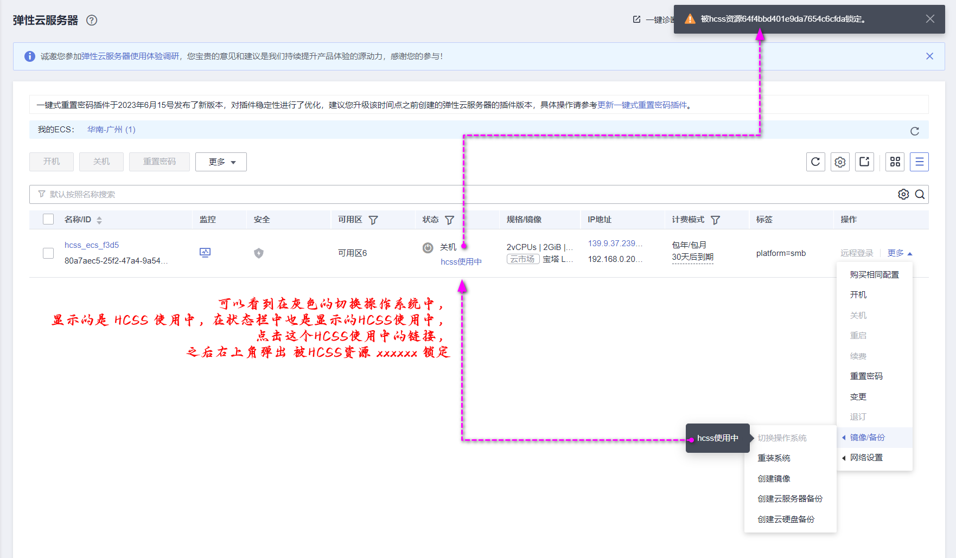This screenshot has width=956, height=558.
Task: Open the list settings gear in toolbar
Action: 840,162
